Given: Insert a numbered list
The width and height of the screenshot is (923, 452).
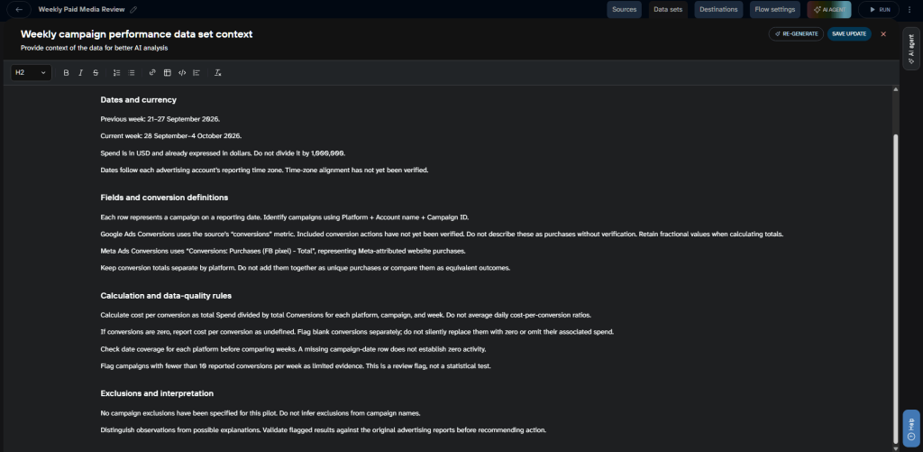Looking at the screenshot, I should coord(116,72).
